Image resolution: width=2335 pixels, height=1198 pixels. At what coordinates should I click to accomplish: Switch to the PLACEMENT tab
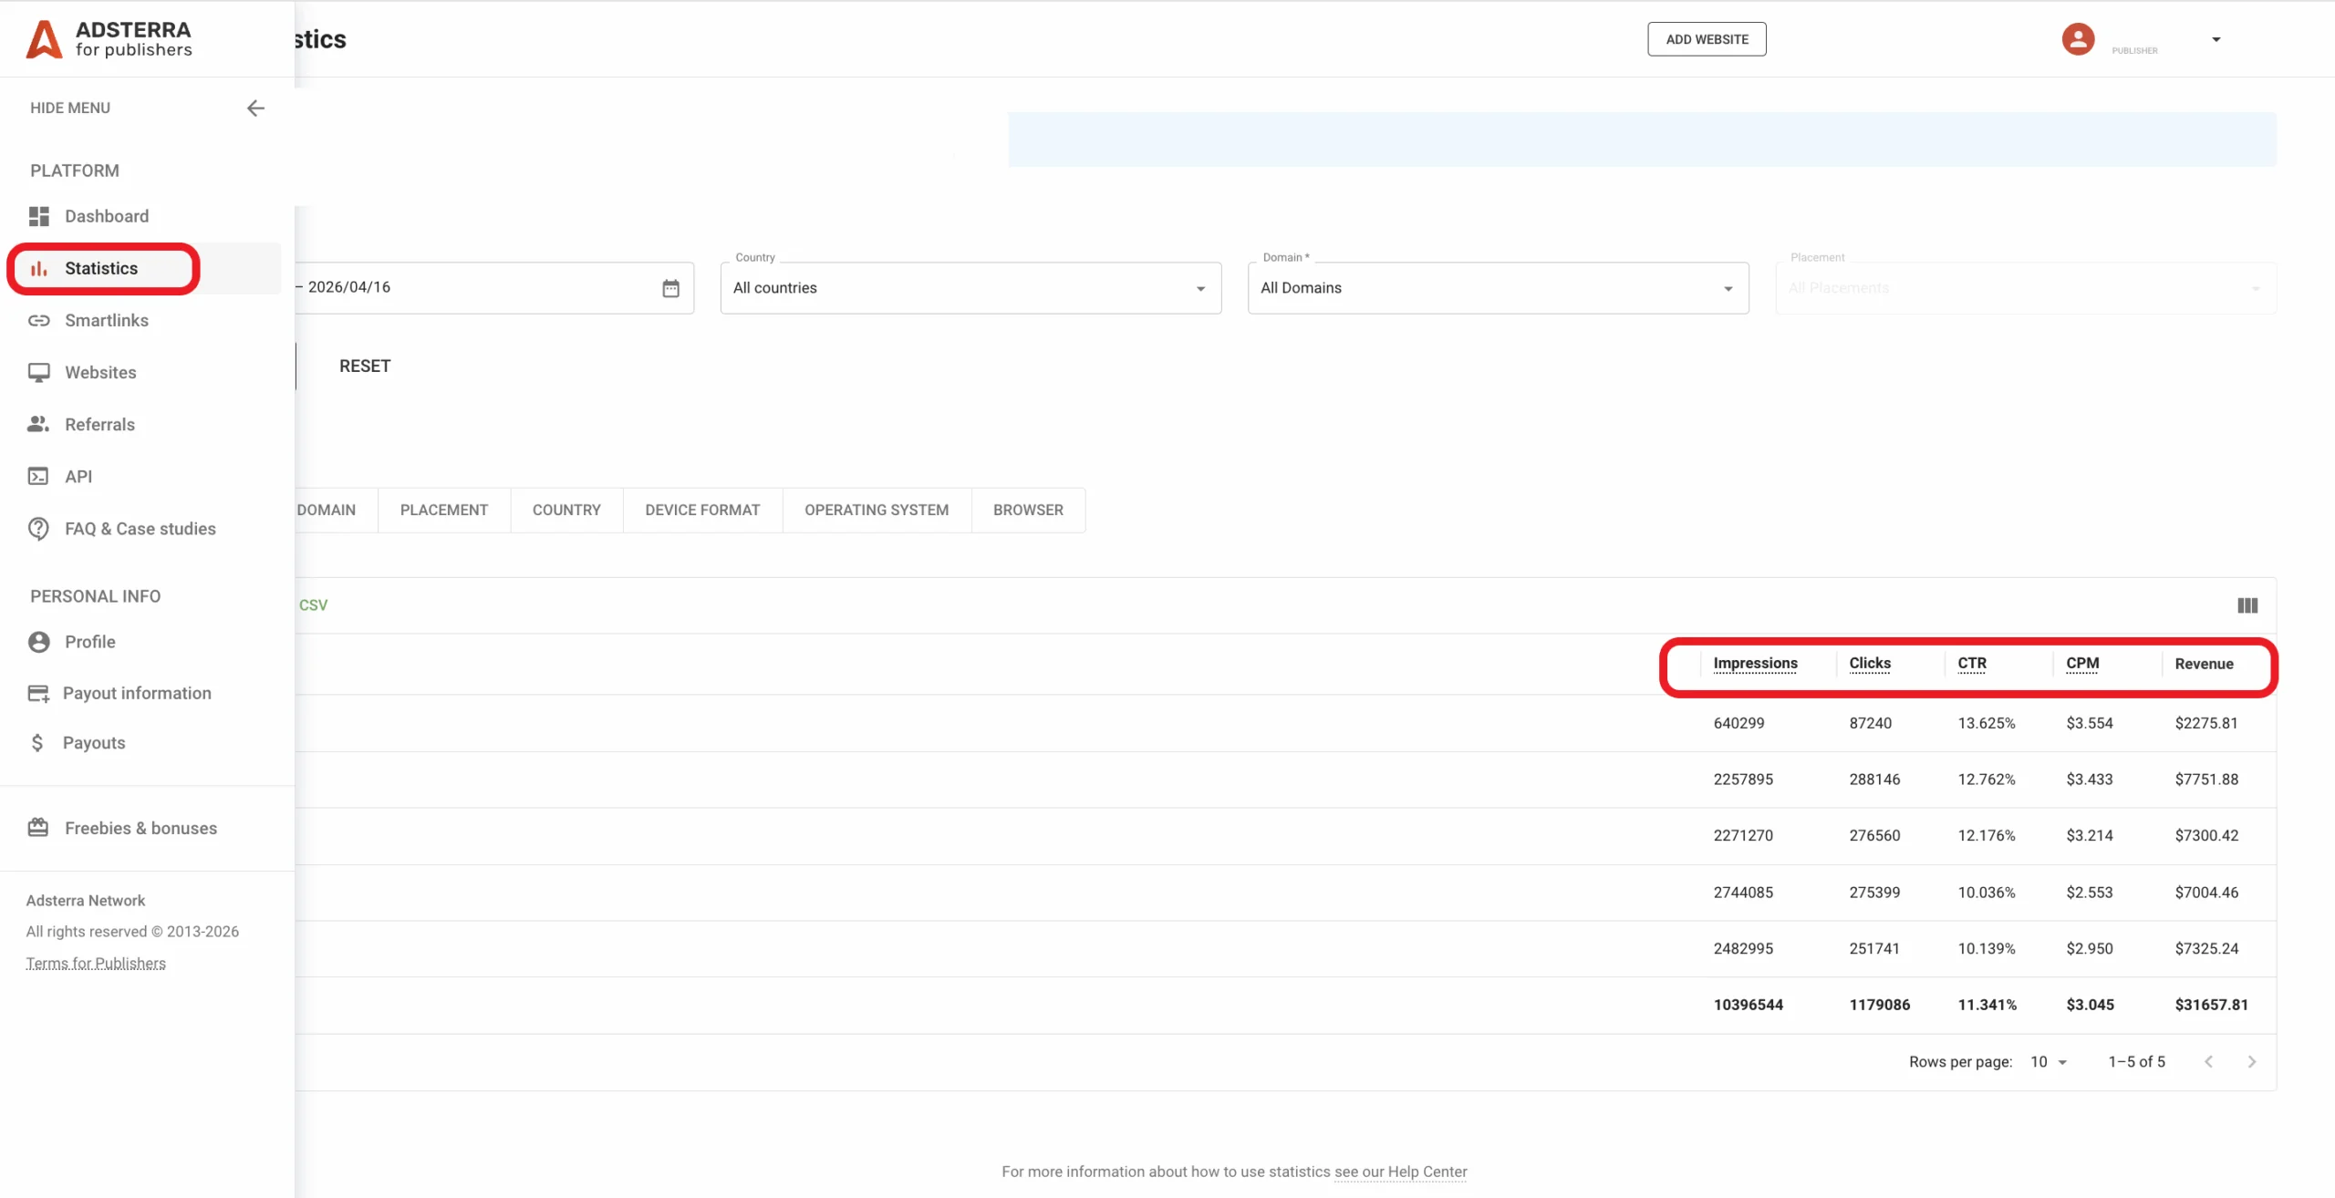(443, 510)
